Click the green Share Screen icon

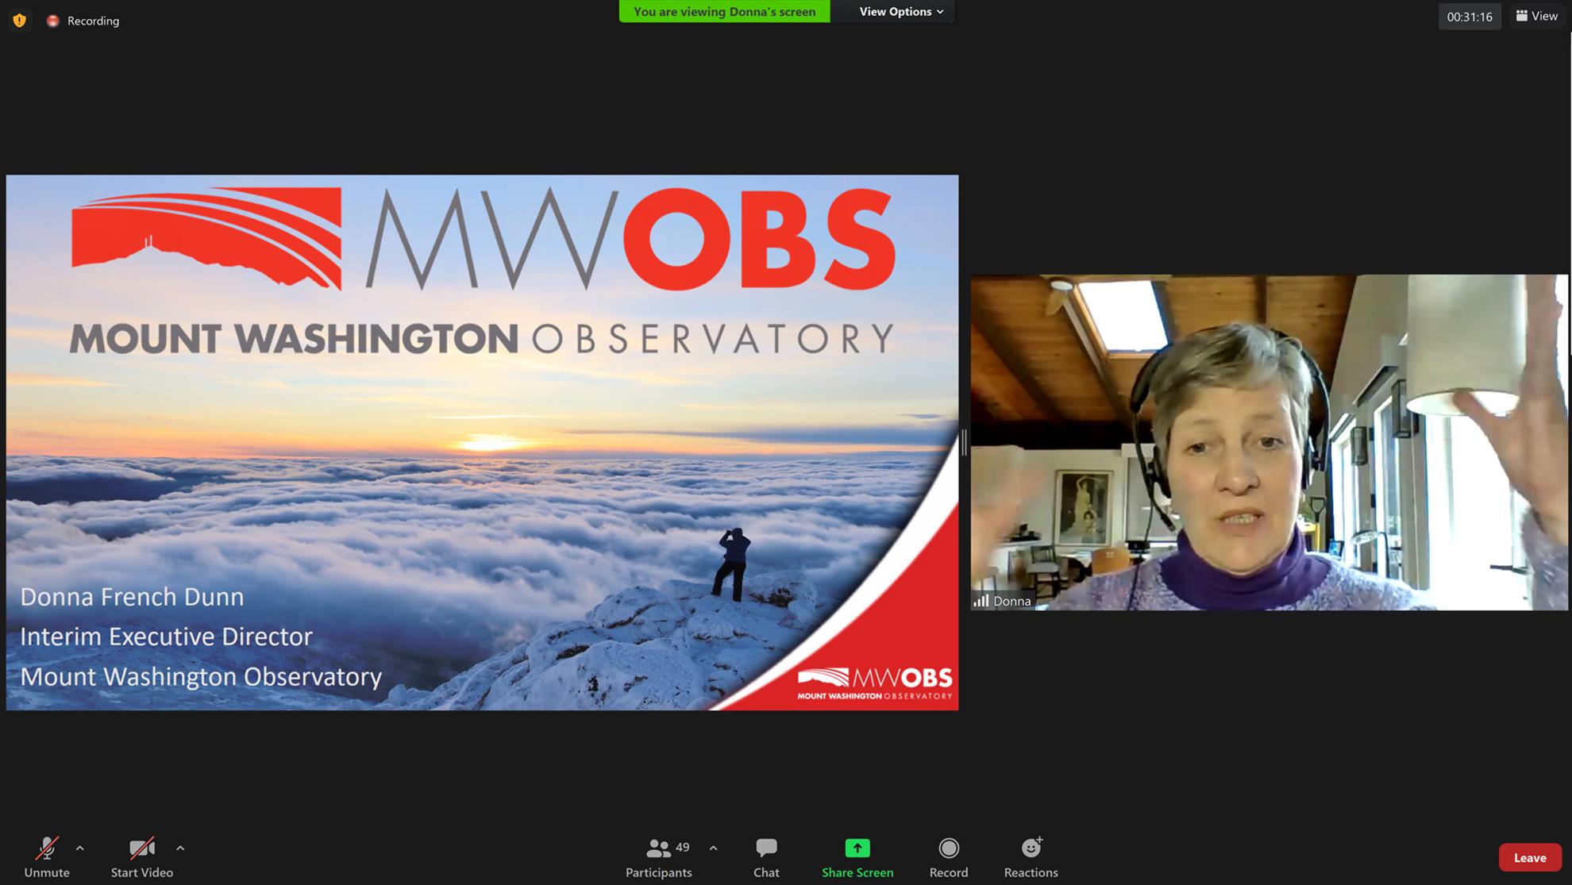pos(857,848)
